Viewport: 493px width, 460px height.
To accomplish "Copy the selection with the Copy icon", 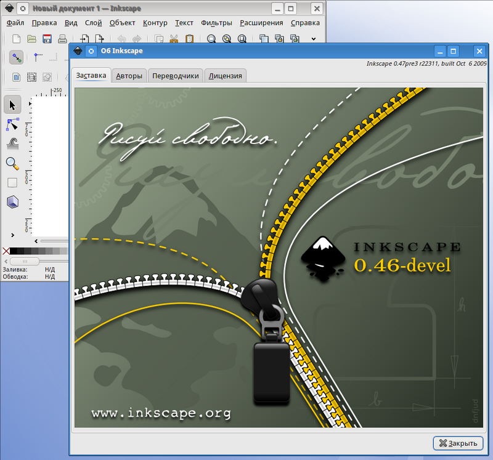I will tap(159, 39).
